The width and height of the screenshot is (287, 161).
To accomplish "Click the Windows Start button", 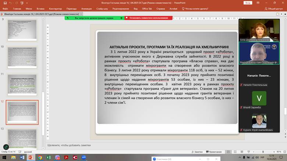I will pos(4,157).
